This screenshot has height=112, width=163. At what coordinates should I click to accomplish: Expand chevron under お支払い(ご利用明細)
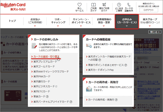coord(35,26)
